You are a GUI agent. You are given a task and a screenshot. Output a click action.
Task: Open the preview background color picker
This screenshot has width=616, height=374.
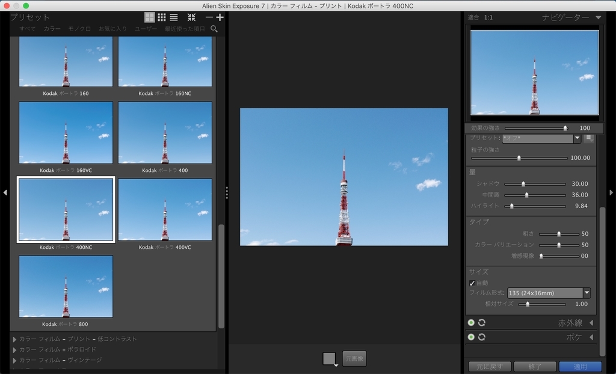click(330, 359)
